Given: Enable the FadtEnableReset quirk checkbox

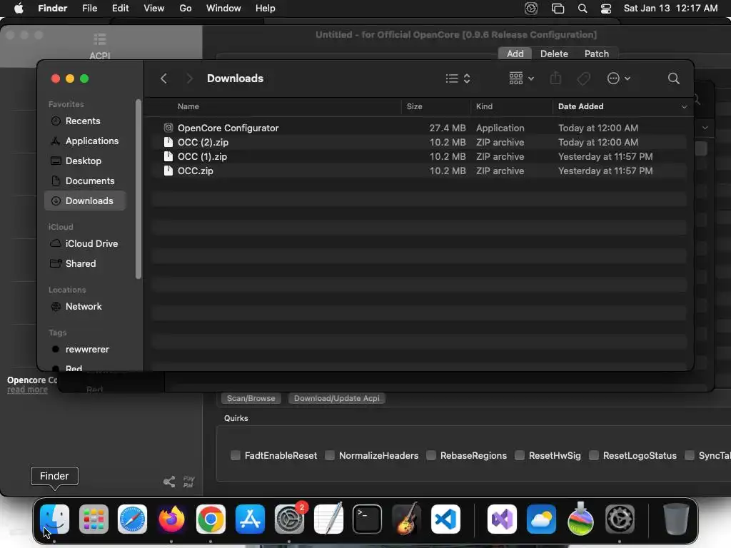Looking at the screenshot, I should pos(236,455).
